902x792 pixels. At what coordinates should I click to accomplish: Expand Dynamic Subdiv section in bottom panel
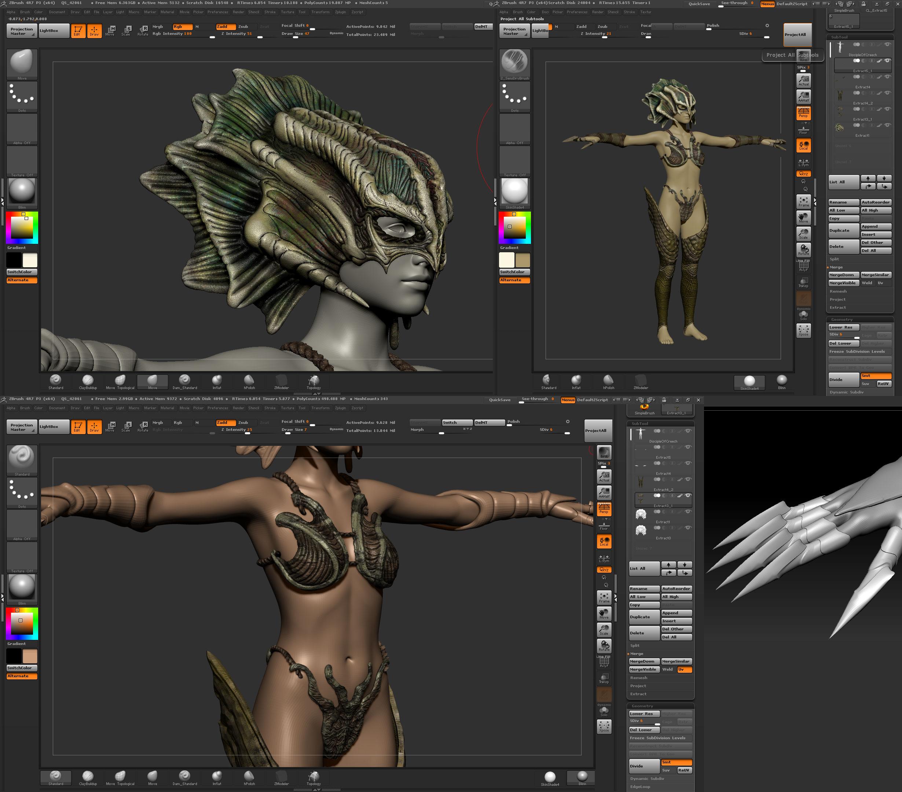click(x=648, y=779)
